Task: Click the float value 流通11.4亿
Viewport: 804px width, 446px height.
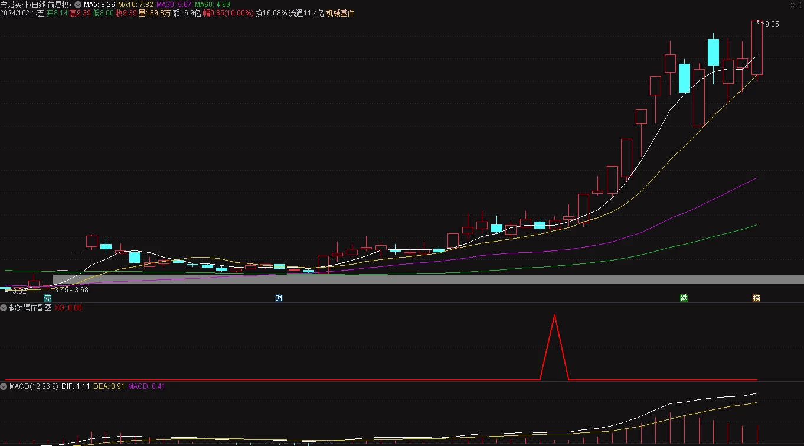Action: click(x=306, y=13)
